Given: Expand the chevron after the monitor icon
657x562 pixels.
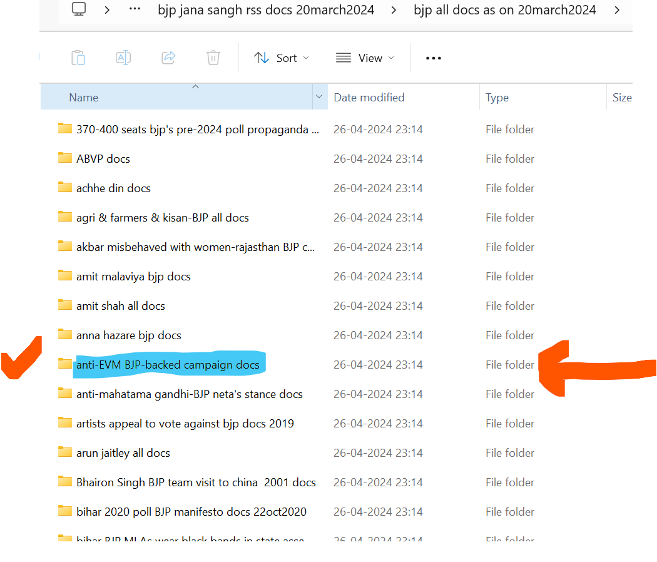Looking at the screenshot, I should (107, 10).
